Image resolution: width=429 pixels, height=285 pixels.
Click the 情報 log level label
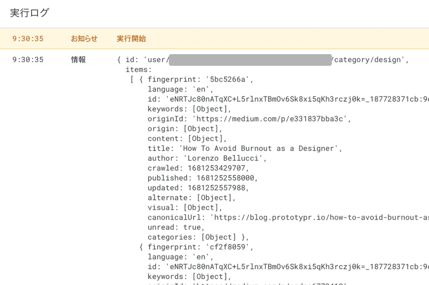(x=78, y=59)
